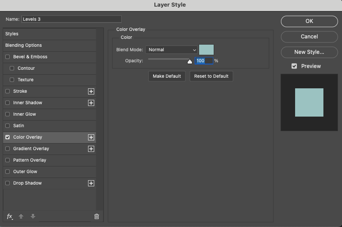Click the Make Default button

pyautogui.click(x=167, y=76)
